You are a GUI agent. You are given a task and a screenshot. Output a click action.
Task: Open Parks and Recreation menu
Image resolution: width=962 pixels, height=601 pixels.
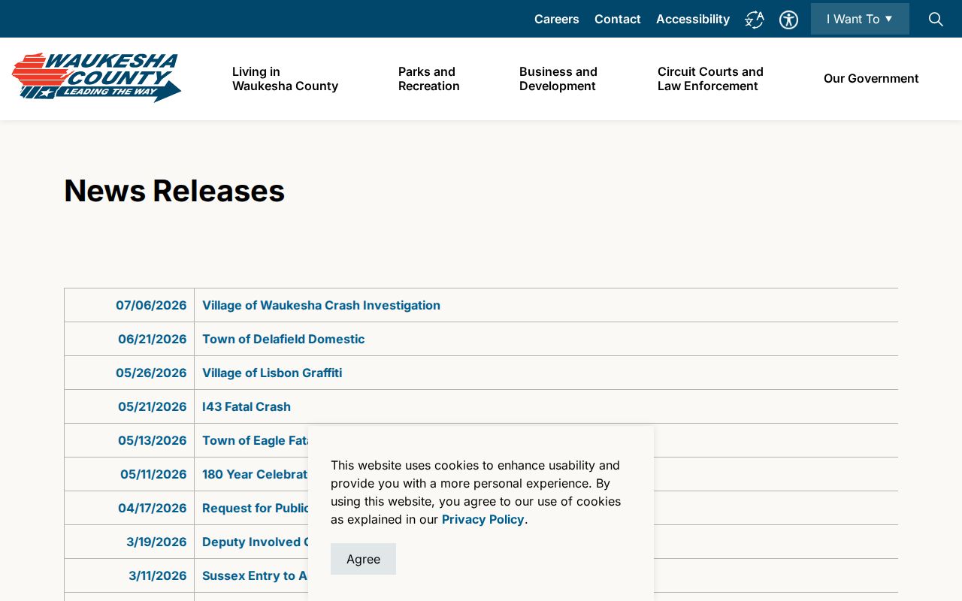[x=428, y=79]
